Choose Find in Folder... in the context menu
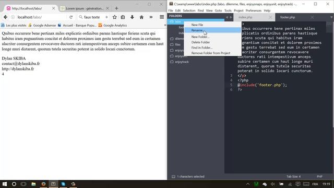Image resolution: width=334 pixels, height=188 pixels. tap(212, 48)
